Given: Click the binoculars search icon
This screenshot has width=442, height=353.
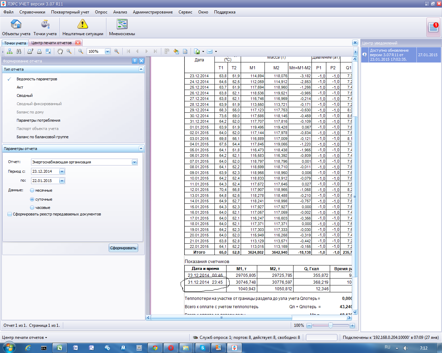Looking at the screenshot, I should (19, 51).
